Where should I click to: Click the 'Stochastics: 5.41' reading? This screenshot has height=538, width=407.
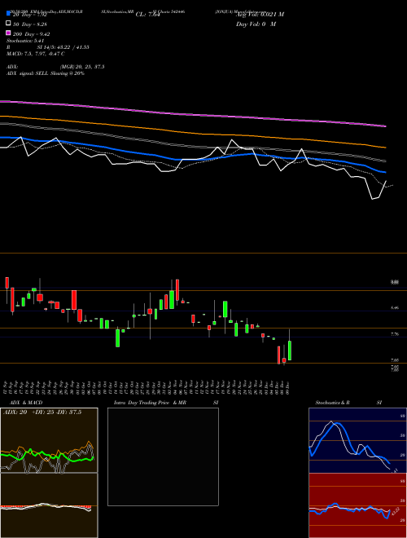tap(25, 41)
